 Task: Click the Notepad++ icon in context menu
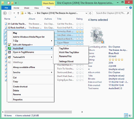tap(9, 45)
